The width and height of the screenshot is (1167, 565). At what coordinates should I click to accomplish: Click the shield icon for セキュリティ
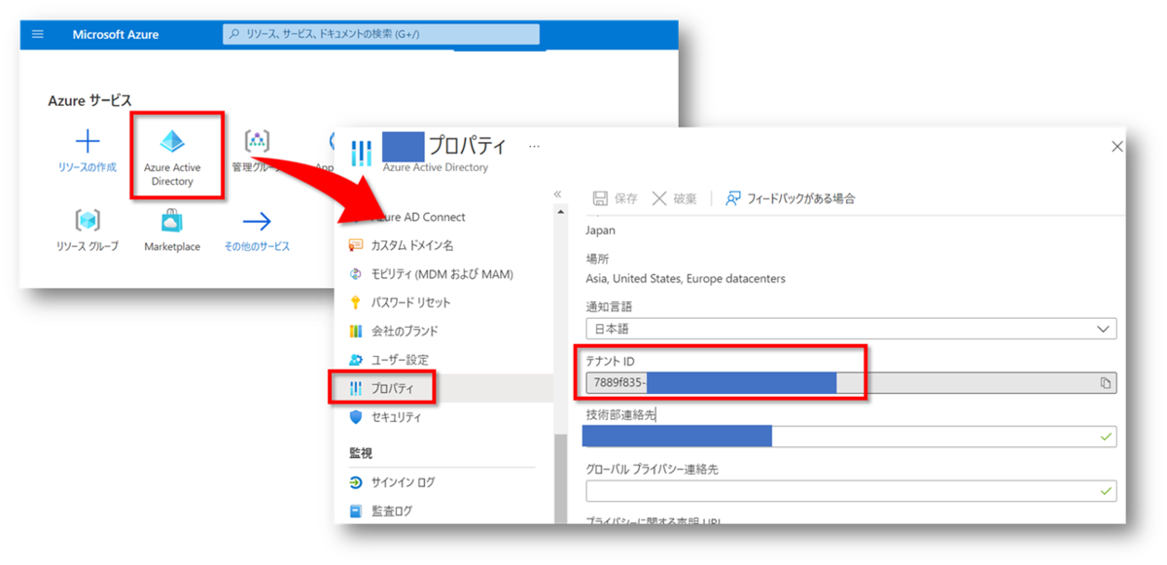point(355,417)
